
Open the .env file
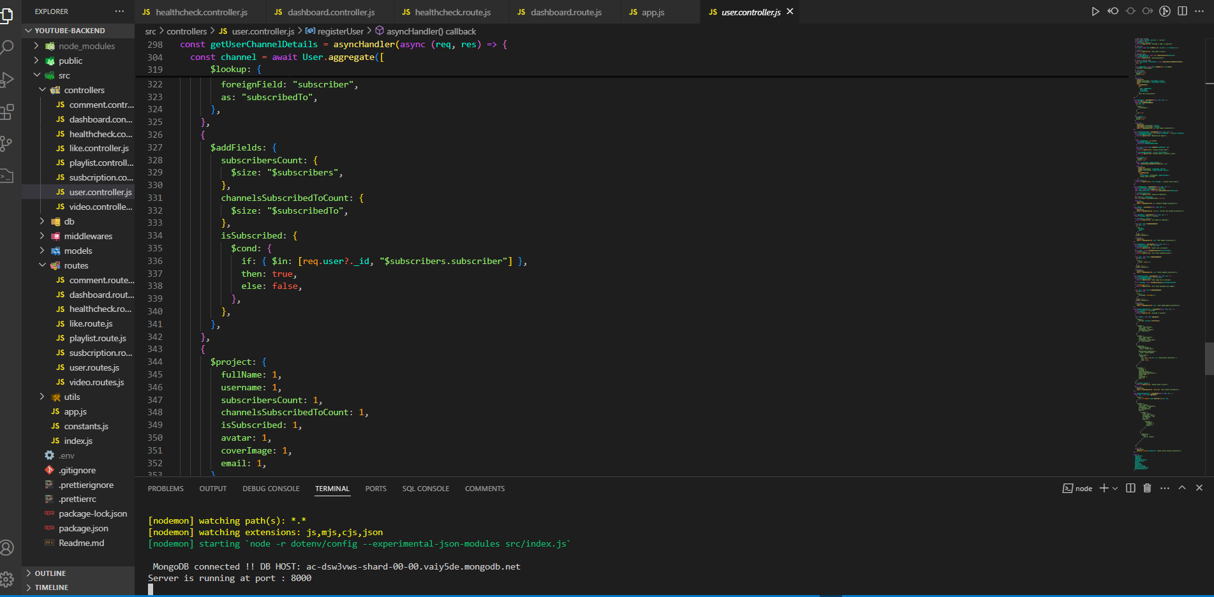(x=78, y=455)
